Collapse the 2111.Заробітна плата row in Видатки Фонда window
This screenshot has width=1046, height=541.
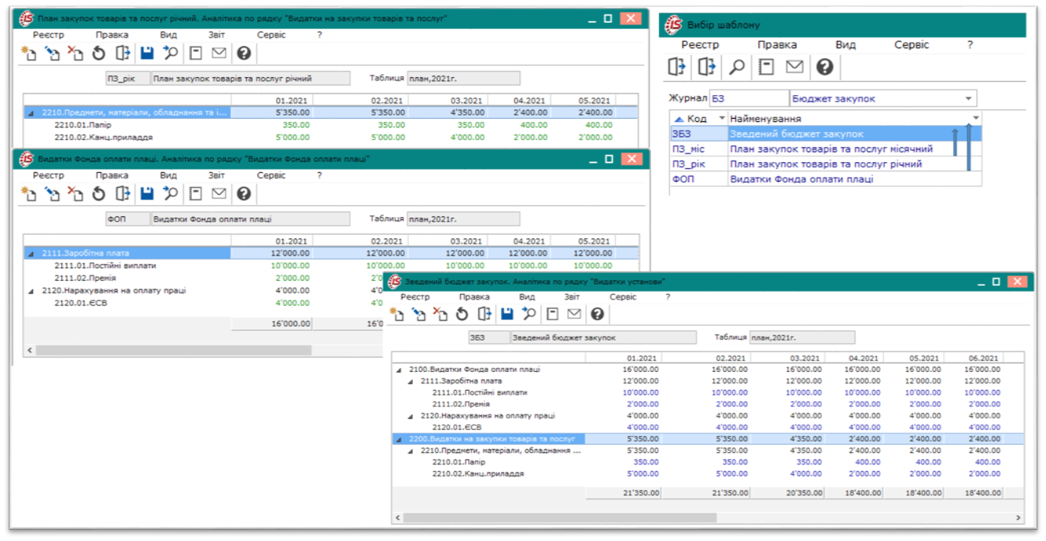[31, 253]
